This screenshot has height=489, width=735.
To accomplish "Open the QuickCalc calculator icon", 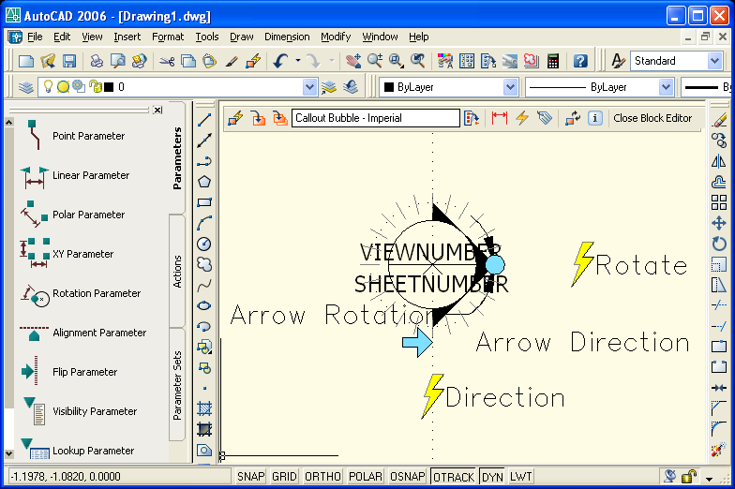I will [x=553, y=61].
